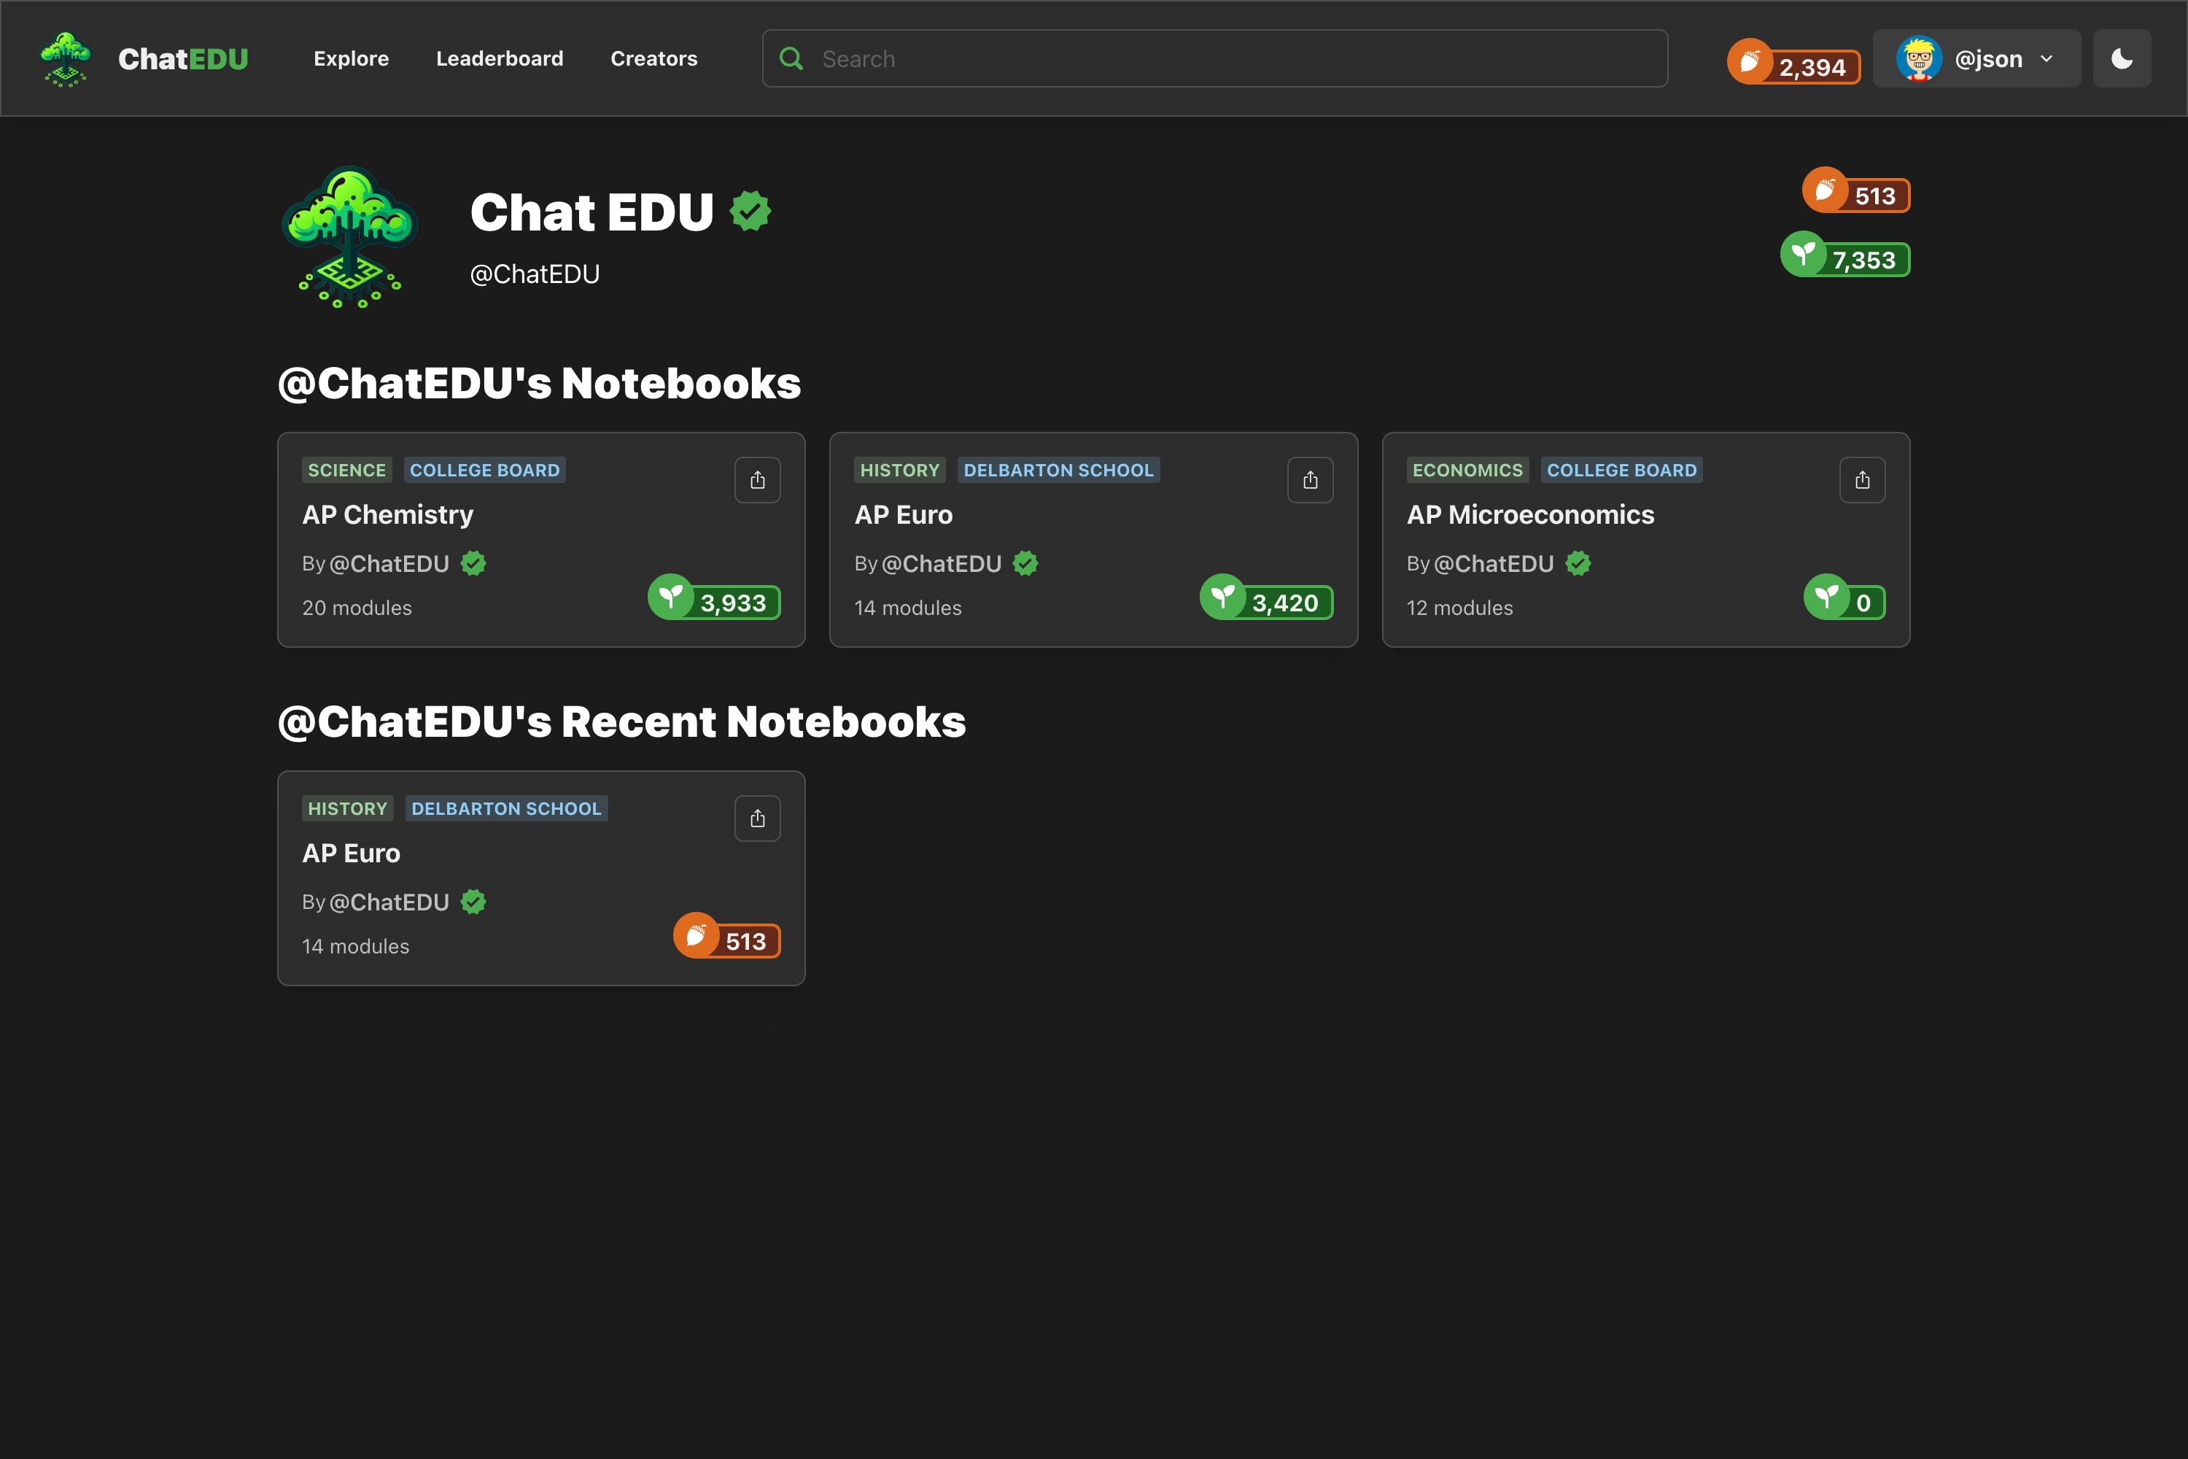This screenshot has height=1459, width=2188.
Task: Focus the Search input field
Action: point(1228,58)
